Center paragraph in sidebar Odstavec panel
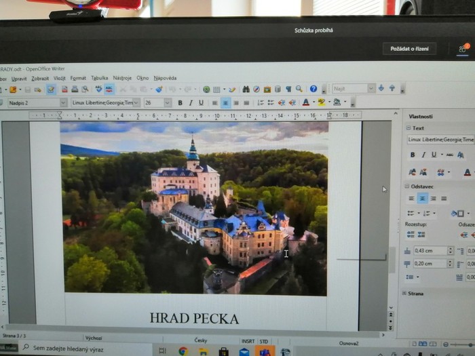The image size is (475, 356). pyautogui.click(x=422, y=199)
